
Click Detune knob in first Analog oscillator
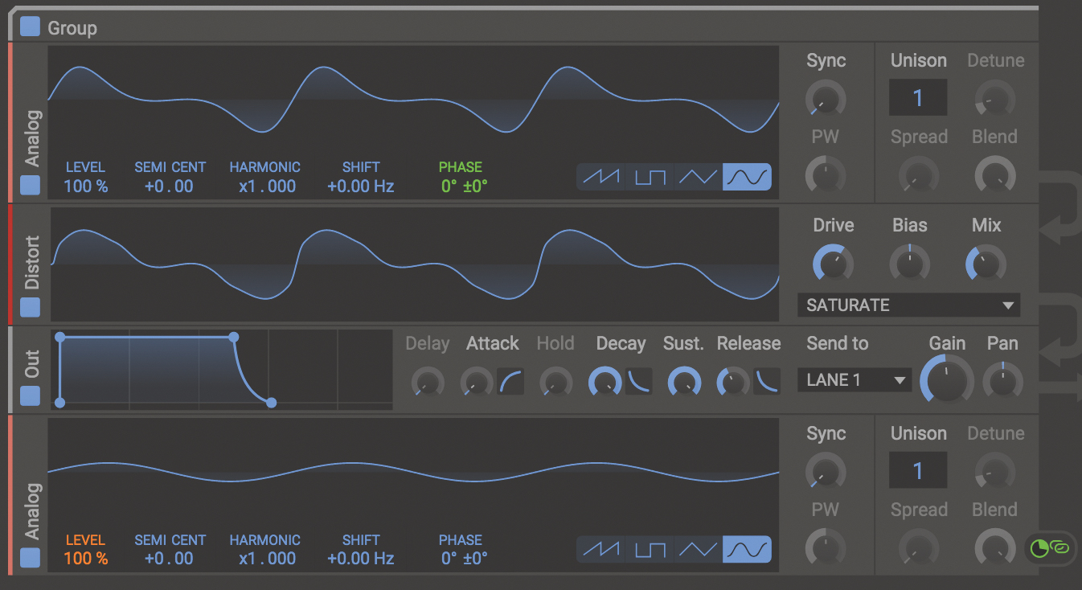994,99
